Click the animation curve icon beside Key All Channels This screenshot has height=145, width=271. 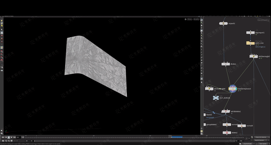pyautogui.click(x=252, y=141)
